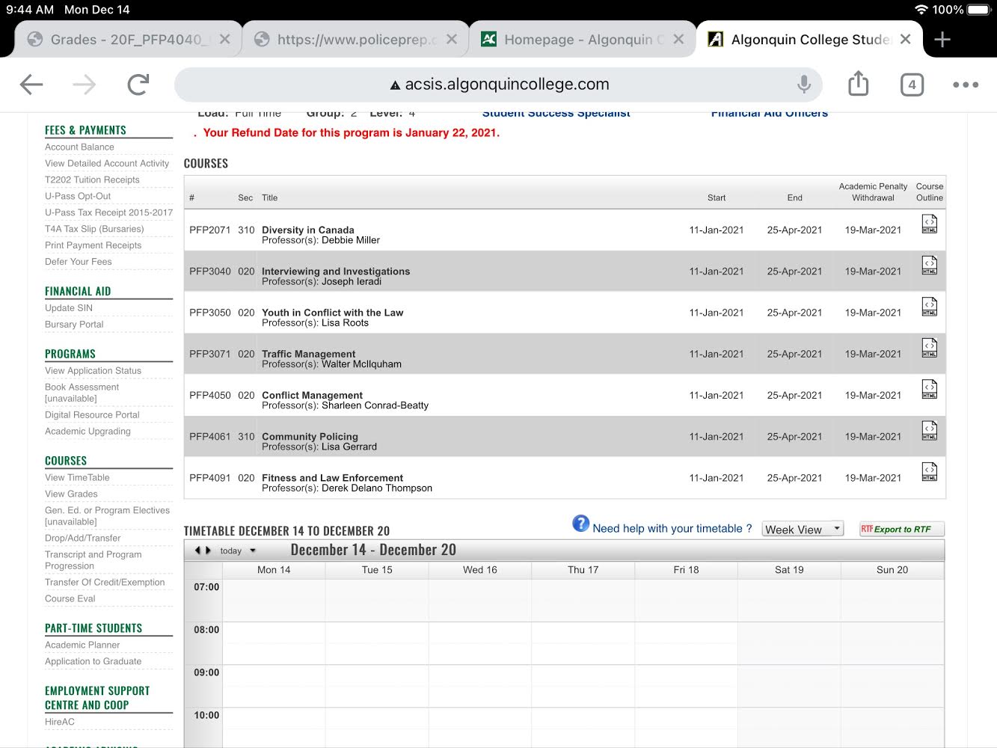Open a new browser tab with plus
Image resolution: width=997 pixels, height=748 pixels.
pos(942,40)
